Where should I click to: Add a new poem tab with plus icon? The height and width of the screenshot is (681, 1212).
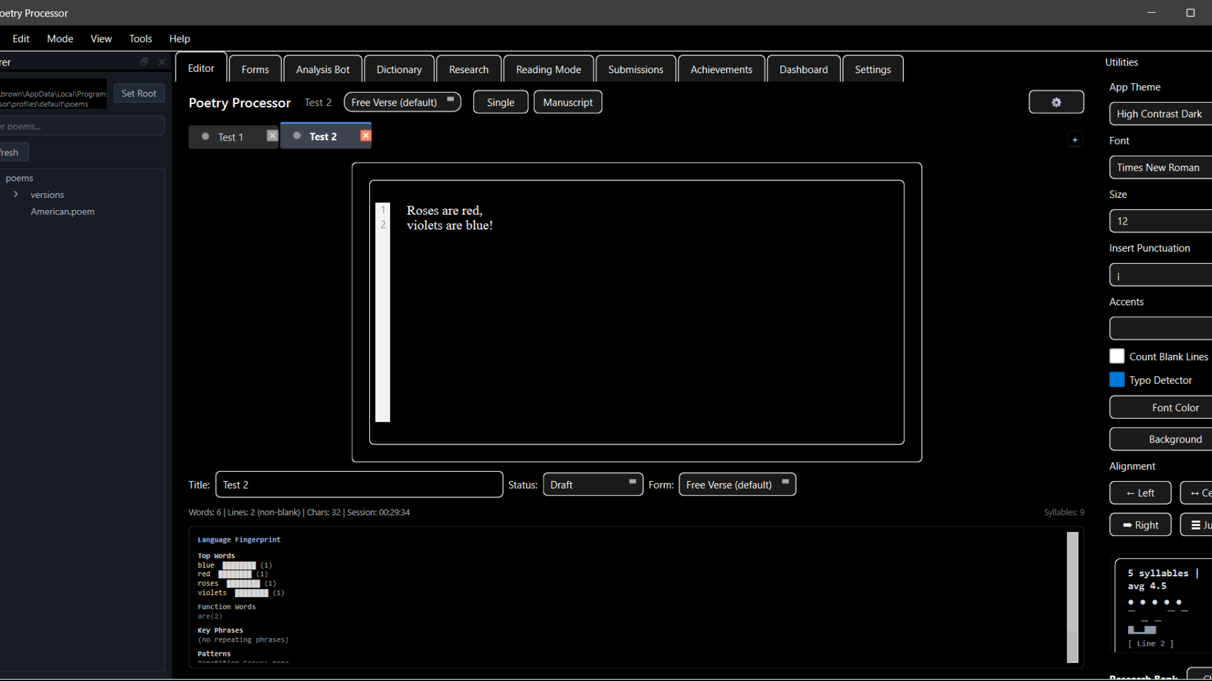pos(1076,139)
